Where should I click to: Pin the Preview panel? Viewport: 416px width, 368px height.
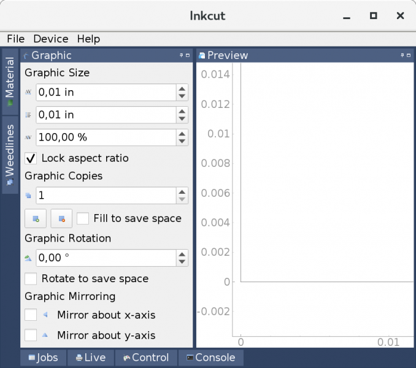pyautogui.click(x=401, y=55)
